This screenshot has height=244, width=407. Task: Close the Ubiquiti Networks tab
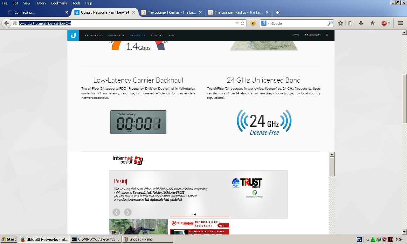pos(134,12)
